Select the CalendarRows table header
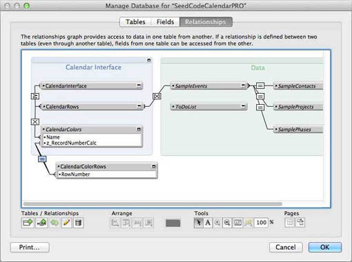The height and width of the screenshot is (262, 352). pyautogui.click(x=92, y=107)
